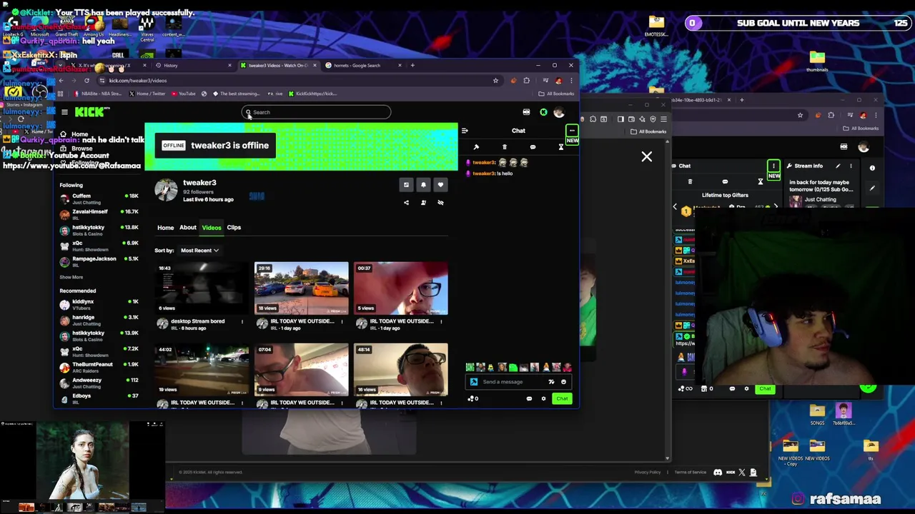Click Home in Kick sidebar
This screenshot has width=915, height=514.
point(75,134)
